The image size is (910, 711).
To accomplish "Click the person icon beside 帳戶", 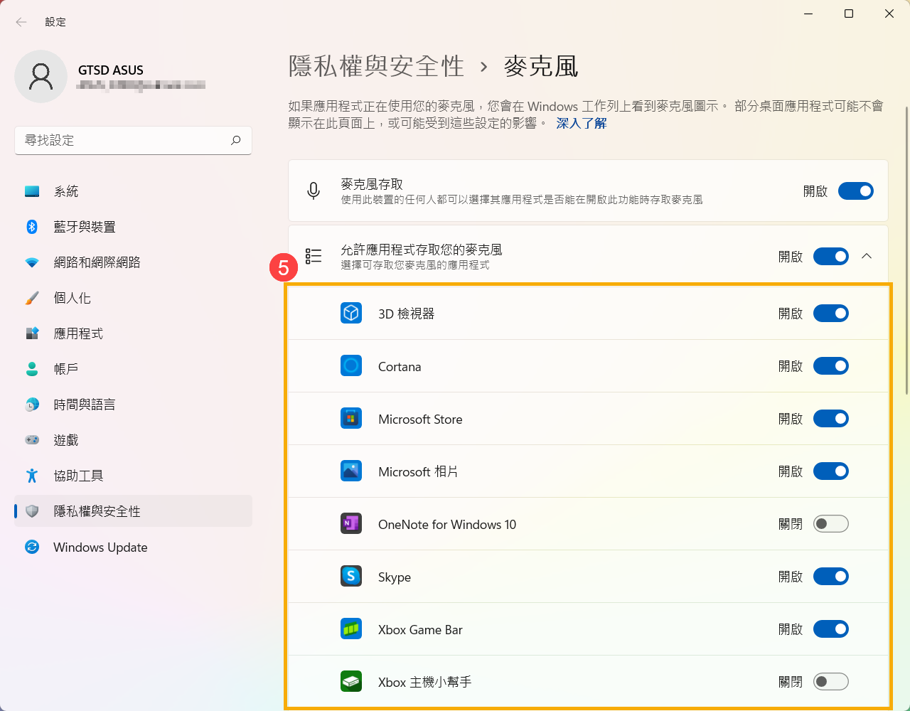I will [x=32, y=369].
